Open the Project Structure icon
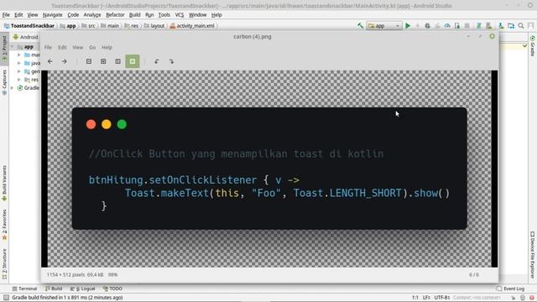This screenshot has width=537, height=302. (x=511, y=26)
